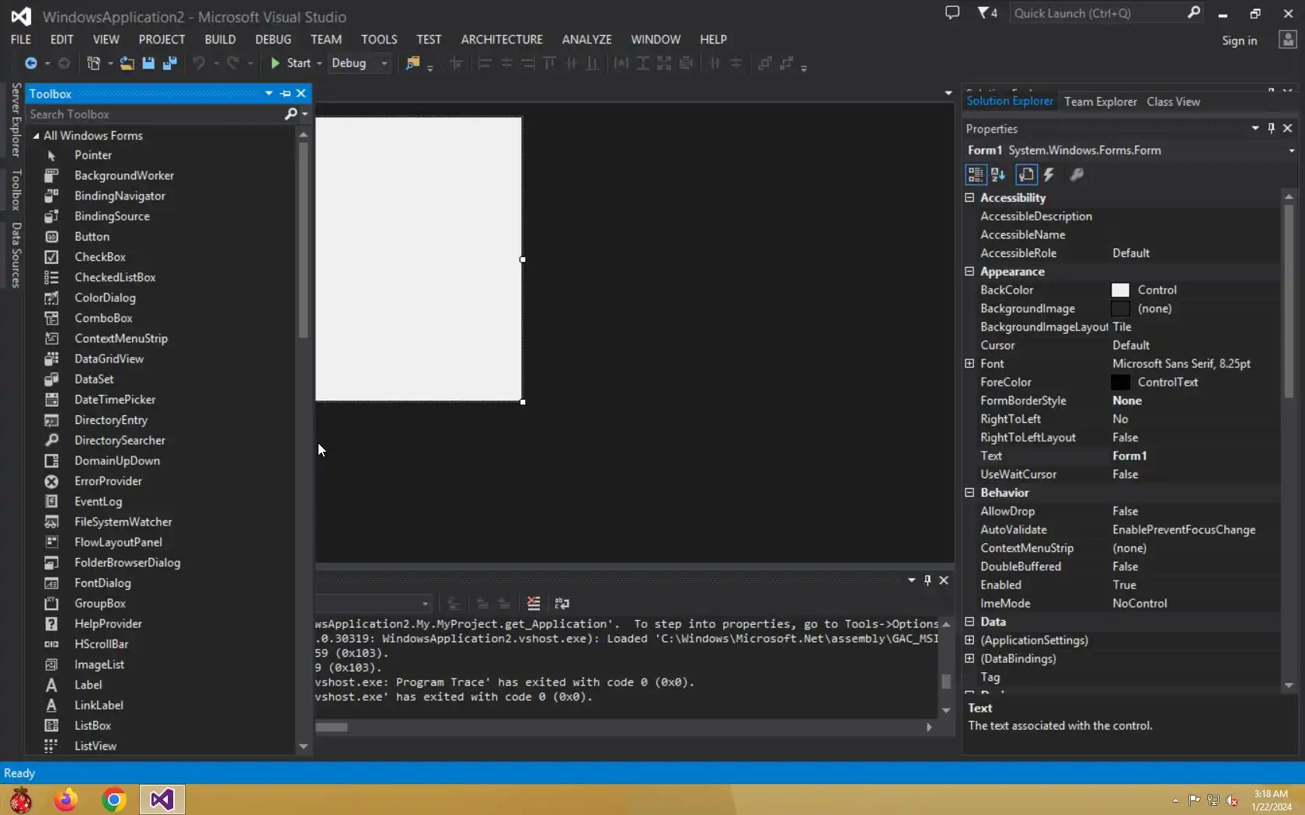Image resolution: width=1305 pixels, height=815 pixels.
Task: Click the Quick Launch search magnifier
Action: point(1194,12)
